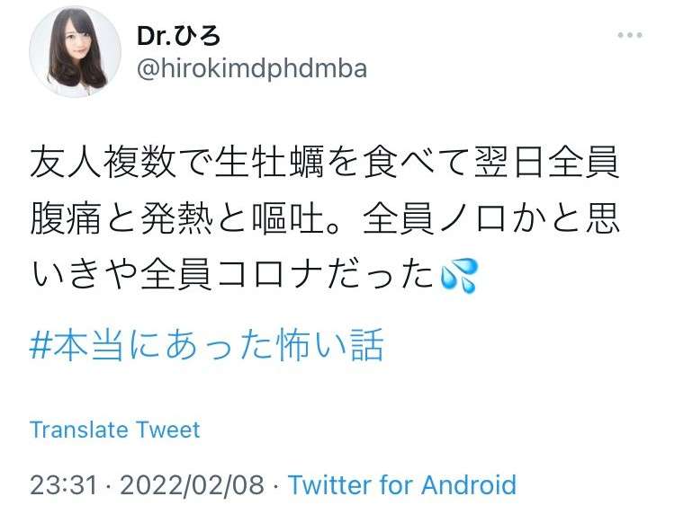Open the three-dot more options menu

[630, 35]
